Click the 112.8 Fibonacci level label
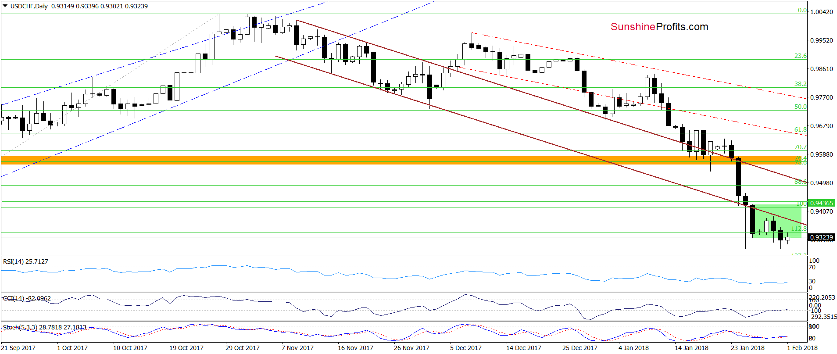Image resolution: width=837 pixels, height=354 pixels. click(x=798, y=229)
